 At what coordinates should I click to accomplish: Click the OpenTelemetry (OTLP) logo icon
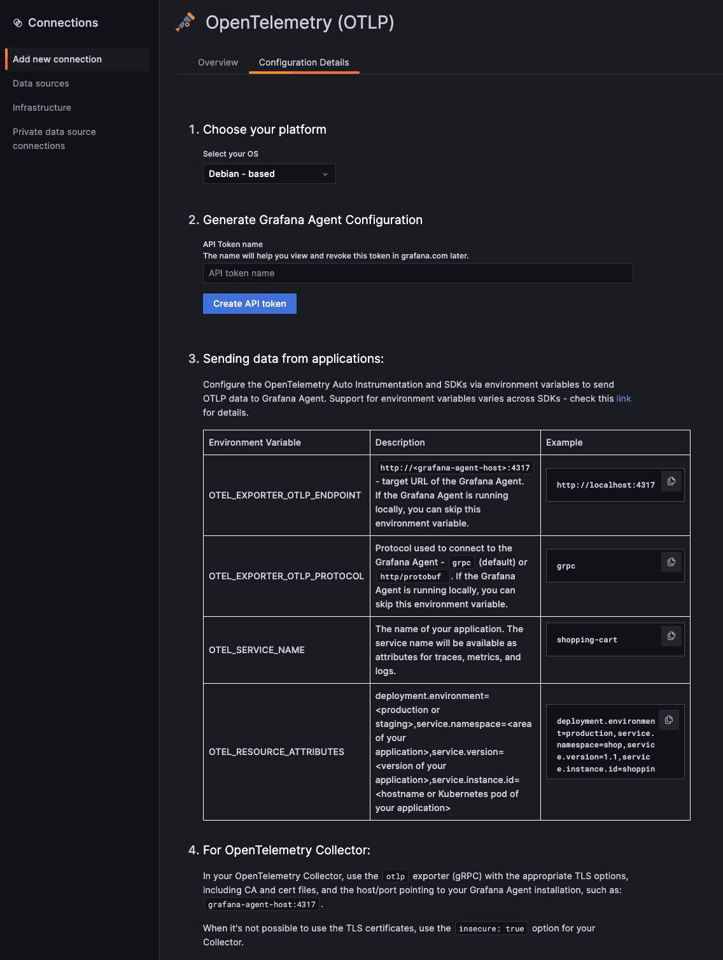coord(186,21)
